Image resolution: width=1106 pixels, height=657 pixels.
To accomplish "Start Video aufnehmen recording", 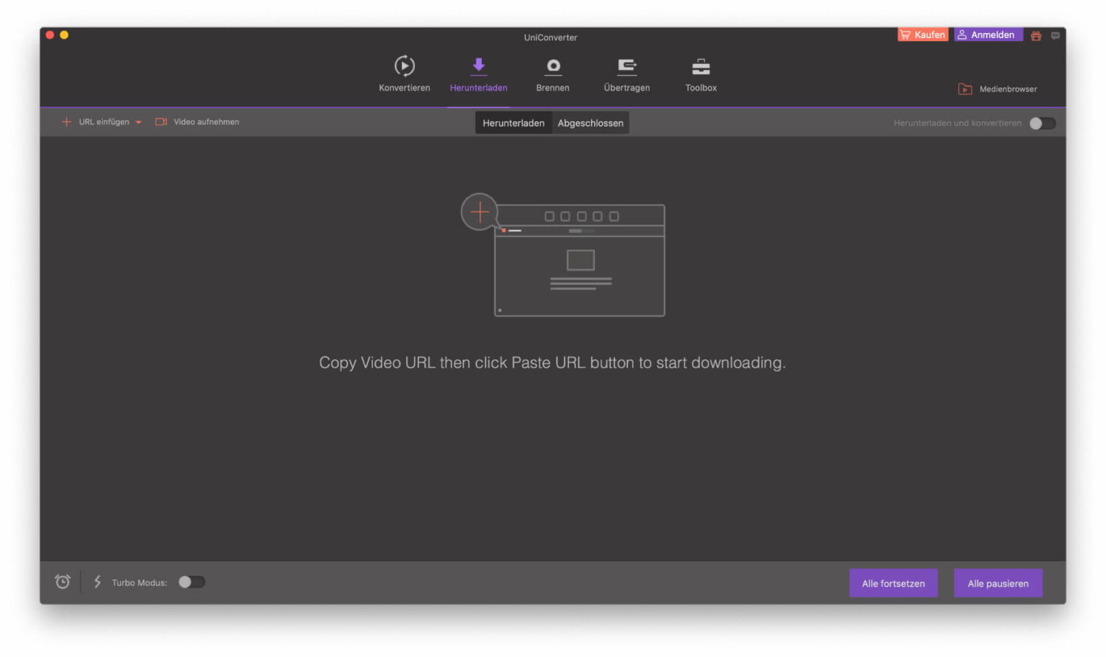I will pyautogui.click(x=197, y=122).
